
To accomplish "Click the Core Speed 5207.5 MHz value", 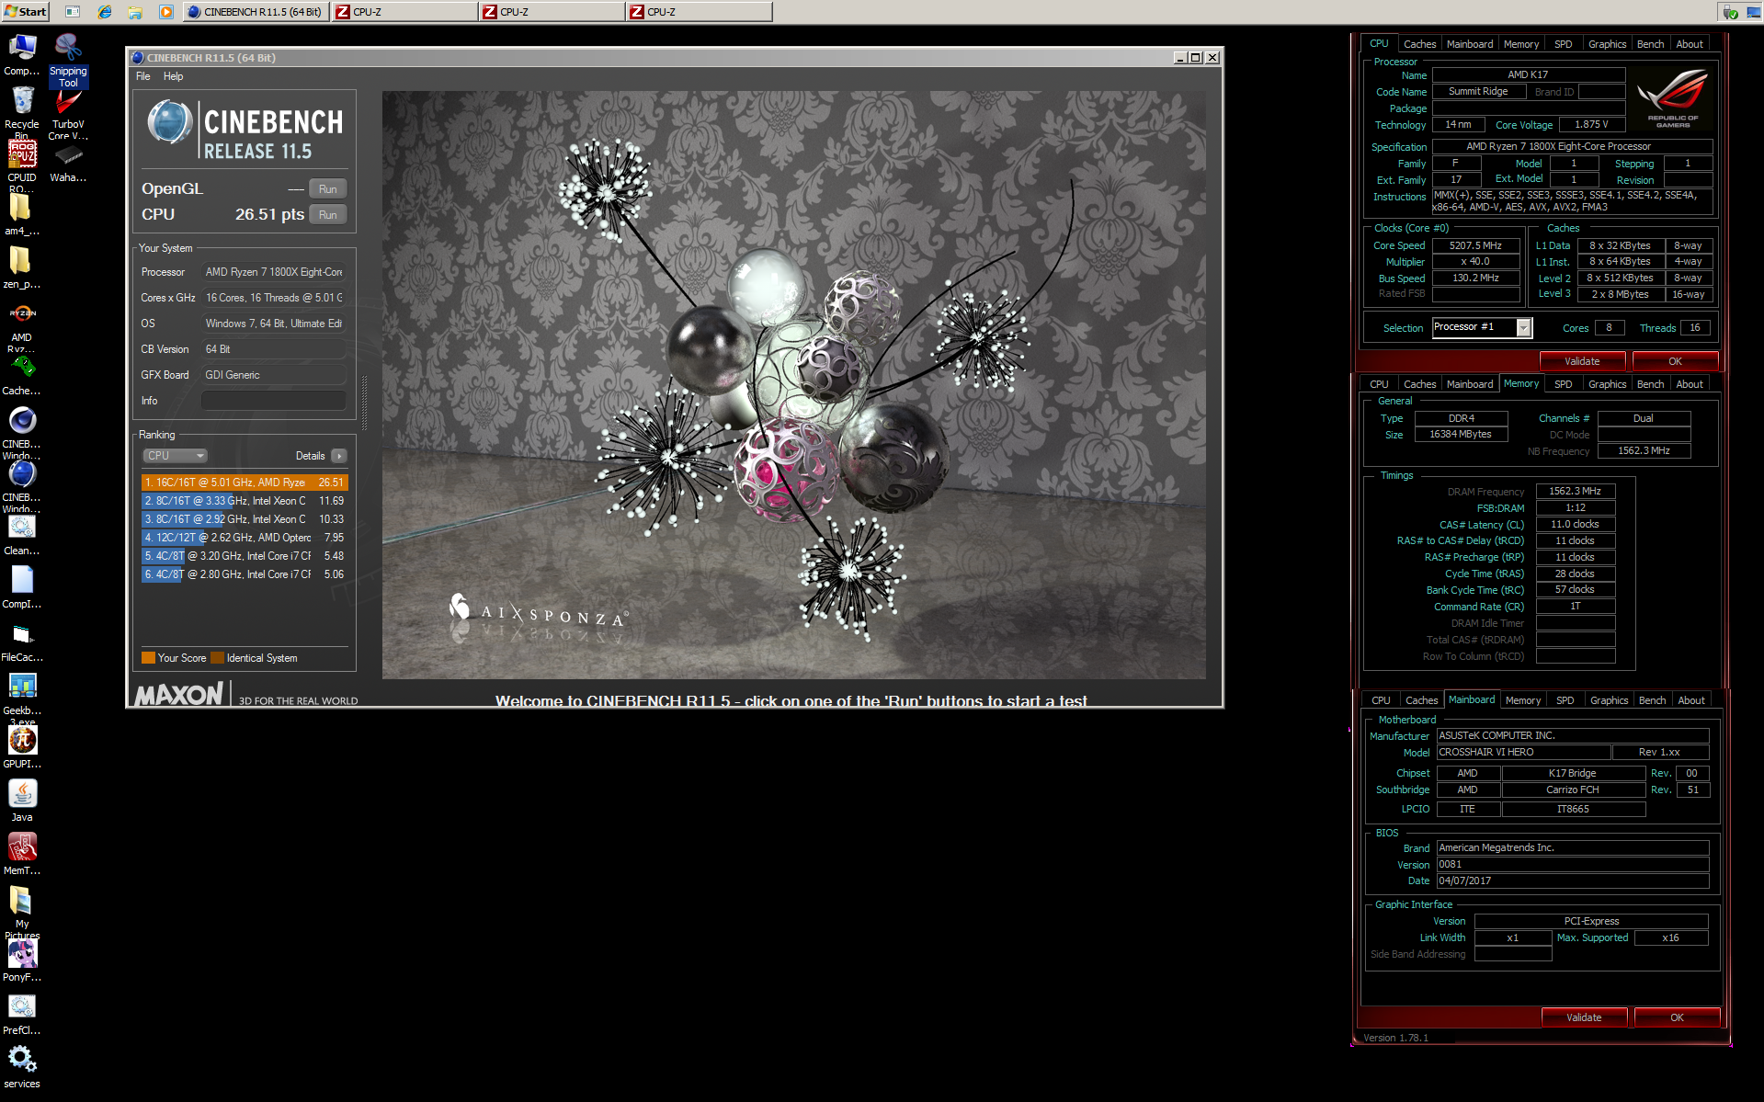I will click(1475, 246).
